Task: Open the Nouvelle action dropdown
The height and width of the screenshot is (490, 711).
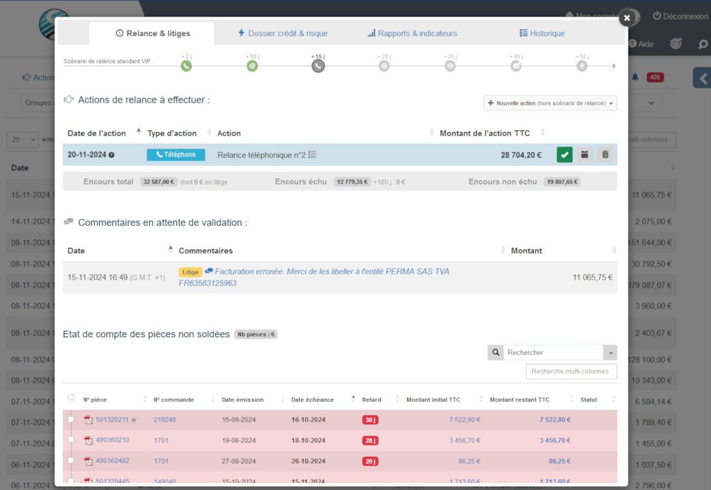Action: click(550, 103)
